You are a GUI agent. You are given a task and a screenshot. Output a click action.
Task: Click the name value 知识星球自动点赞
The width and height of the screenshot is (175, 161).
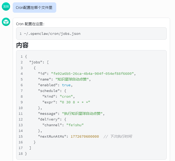click(72, 79)
